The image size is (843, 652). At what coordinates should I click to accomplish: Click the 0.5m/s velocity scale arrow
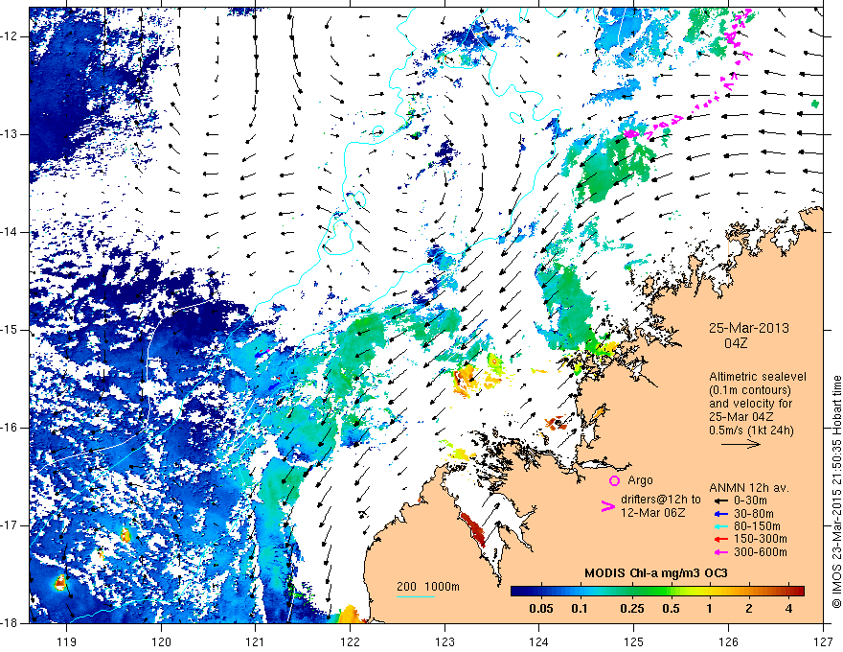[740, 444]
